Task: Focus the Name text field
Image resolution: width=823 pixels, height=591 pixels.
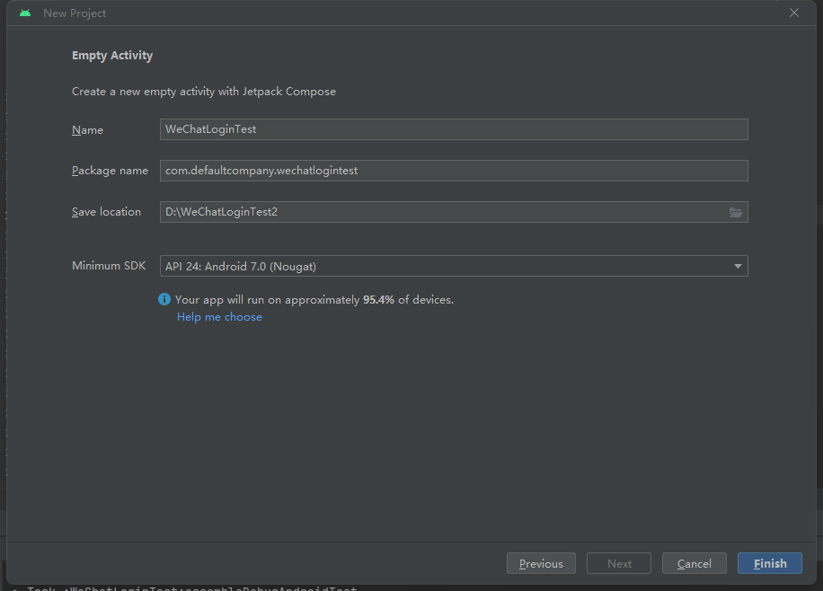Action: click(x=454, y=129)
